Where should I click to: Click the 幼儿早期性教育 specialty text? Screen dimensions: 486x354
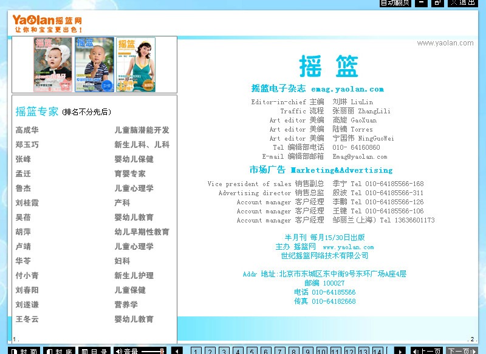click(142, 232)
